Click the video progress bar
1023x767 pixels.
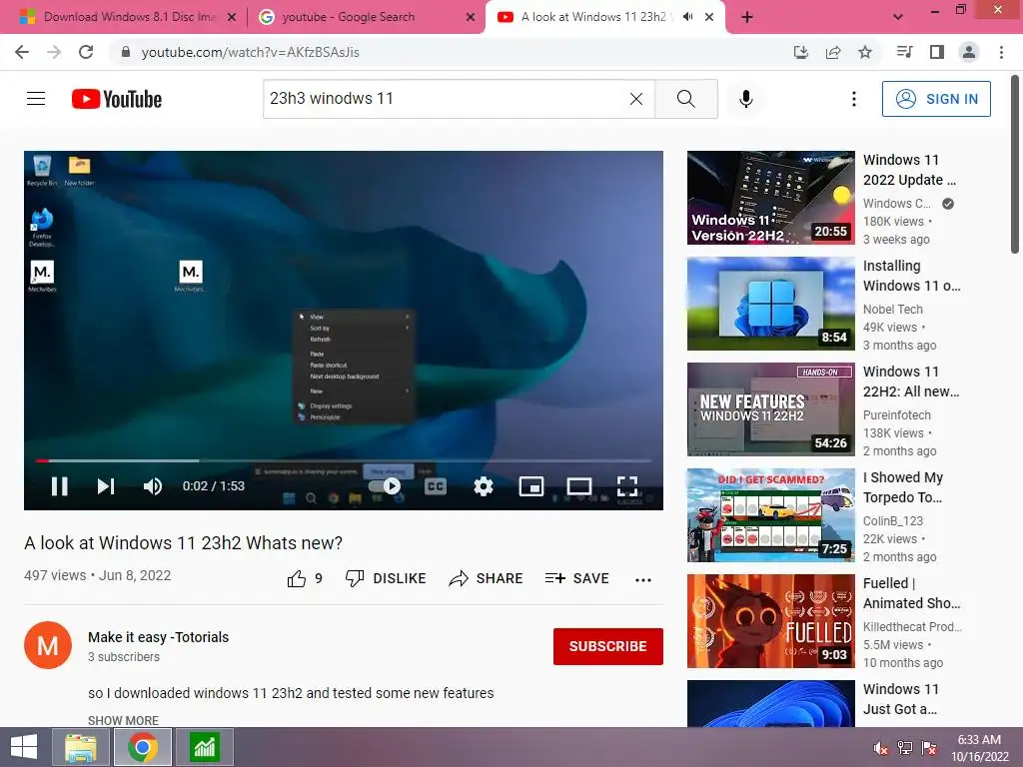point(344,461)
